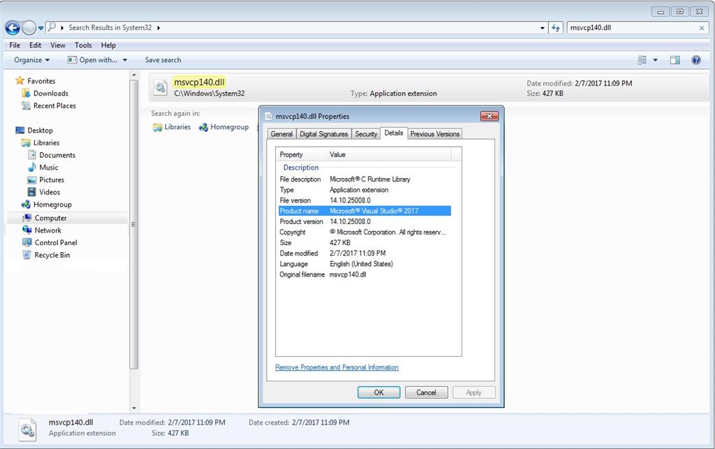Image resolution: width=715 pixels, height=449 pixels.
Task: Open the File menu
Action: pos(15,45)
